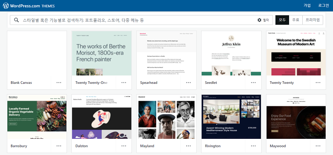Click the search magnifier icon
Image resolution: width=333 pixels, height=155 pixels.
tap(16, 20)
